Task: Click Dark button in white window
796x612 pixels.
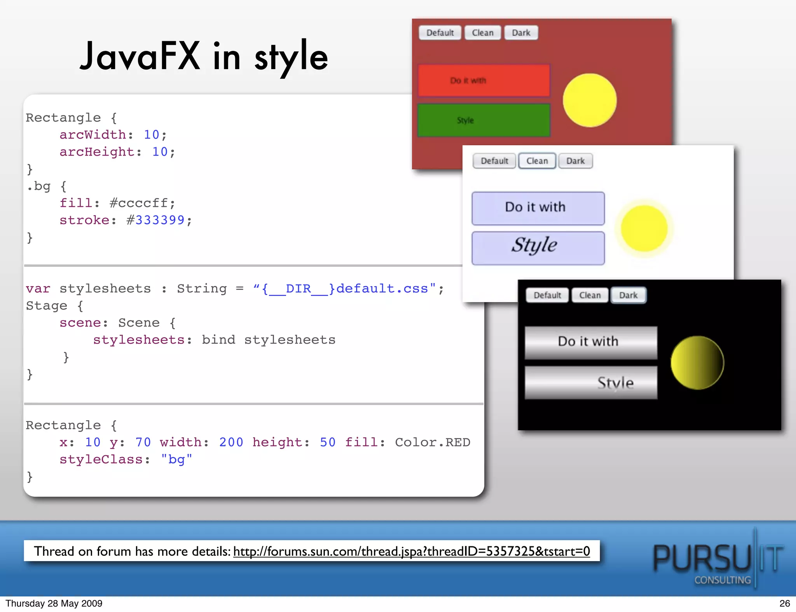Action: click(575, 161)
